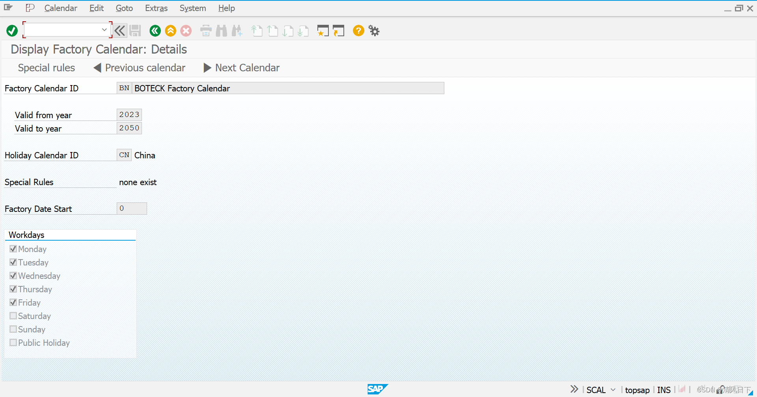This screenshot has width=757, height=397.
Task: Click the Factory Calendar ID field BN
Action: pos(124,88)
